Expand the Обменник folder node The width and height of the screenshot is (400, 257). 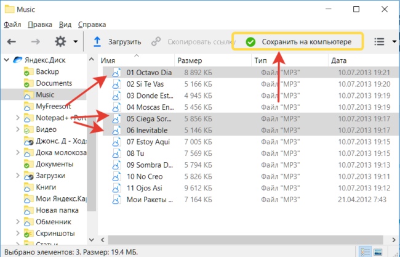(x=18, y=222)
